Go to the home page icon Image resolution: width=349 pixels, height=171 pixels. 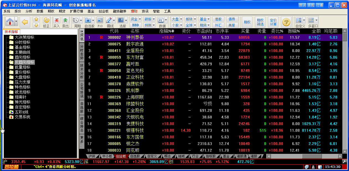(x=10, y=21)
